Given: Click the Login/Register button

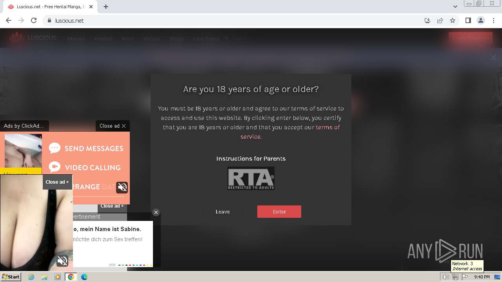Looking at the screenshot, I should (471, 38).
